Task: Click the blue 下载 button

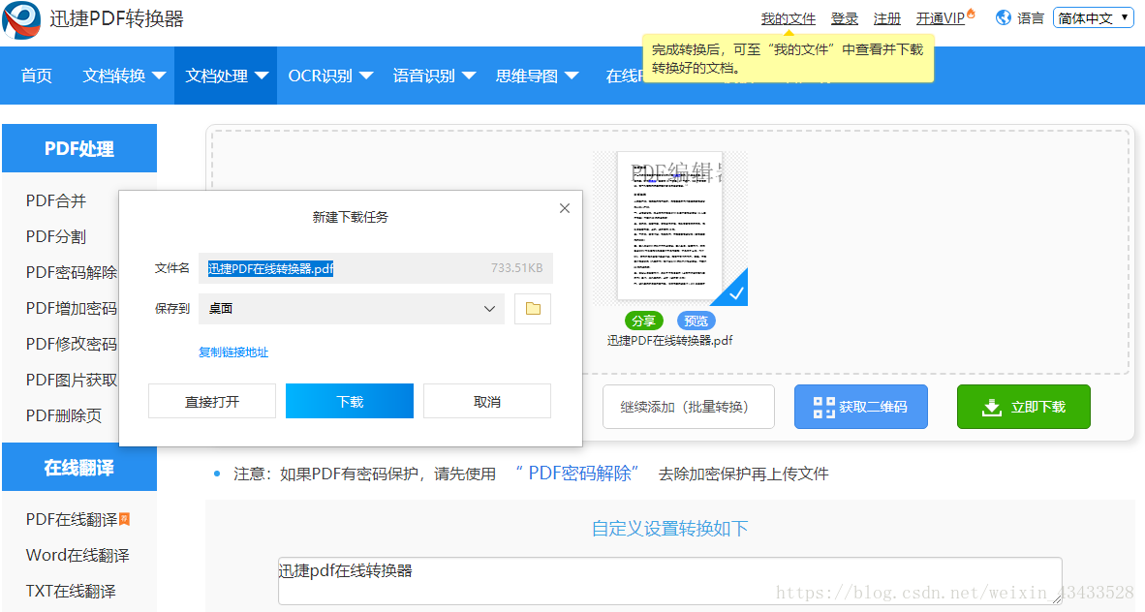Action: [350, 401]
